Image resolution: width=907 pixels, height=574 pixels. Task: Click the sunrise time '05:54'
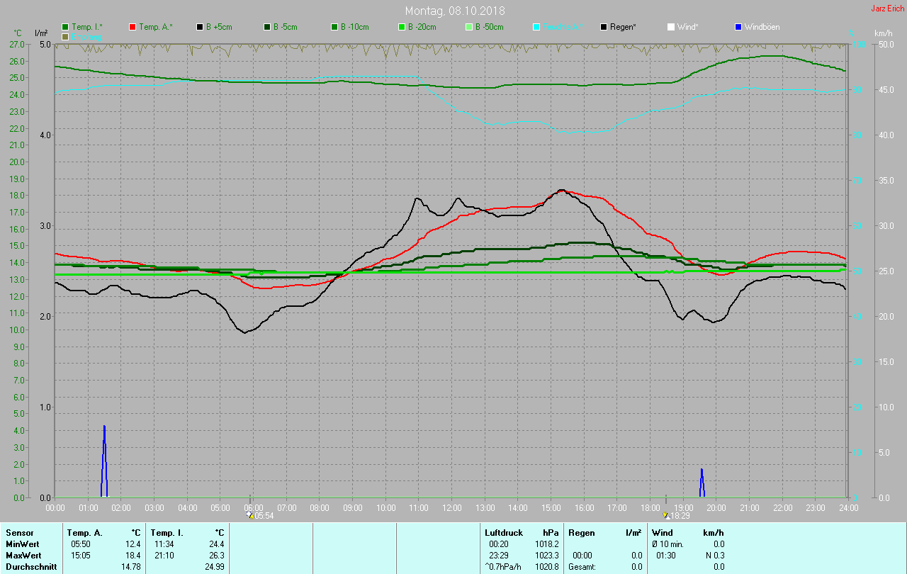[264, 516]
